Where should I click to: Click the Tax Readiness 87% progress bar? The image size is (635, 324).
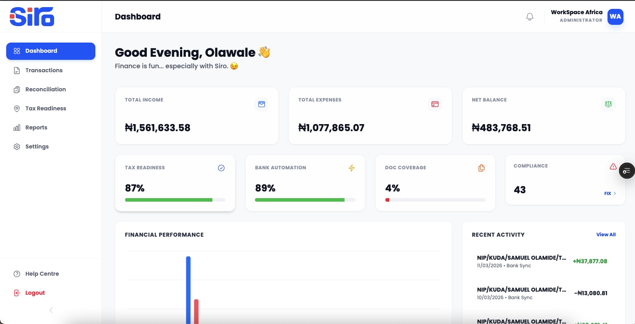pyautogui.click(x=175, y=200)
